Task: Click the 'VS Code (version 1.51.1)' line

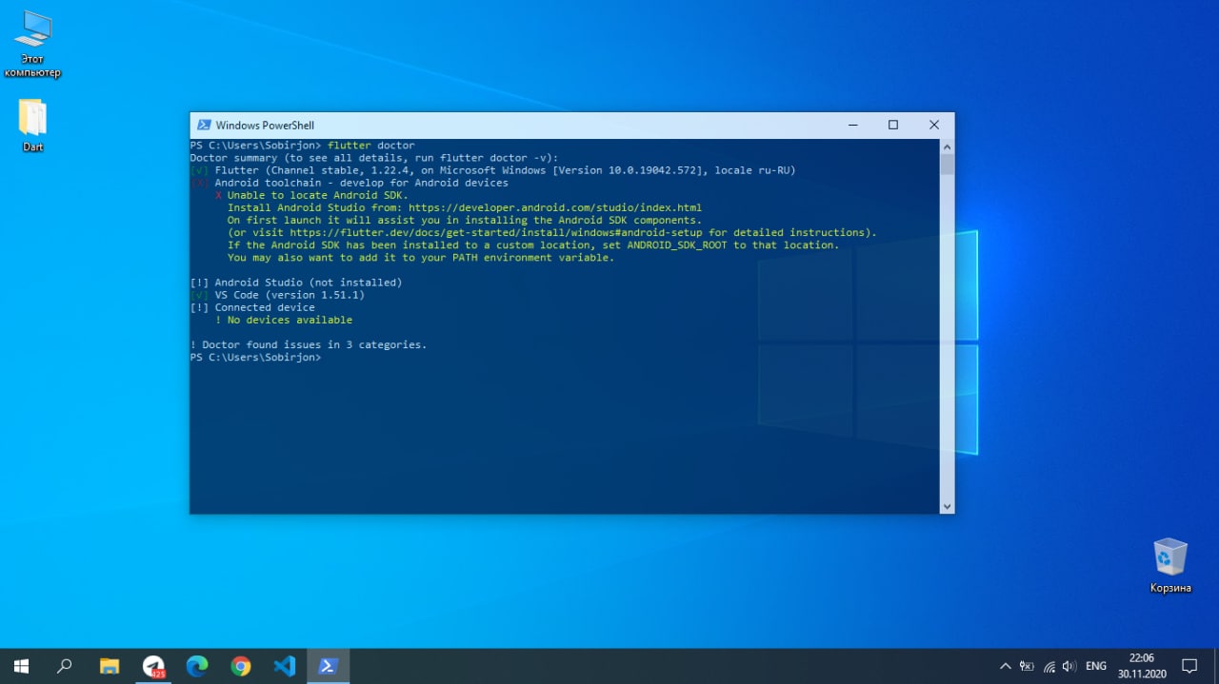Action: tap(277, 295)
